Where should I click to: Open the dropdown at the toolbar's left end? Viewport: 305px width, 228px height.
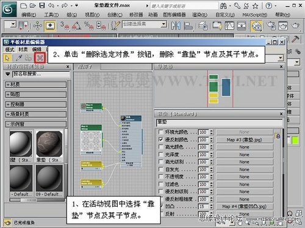tap(13, 24)
